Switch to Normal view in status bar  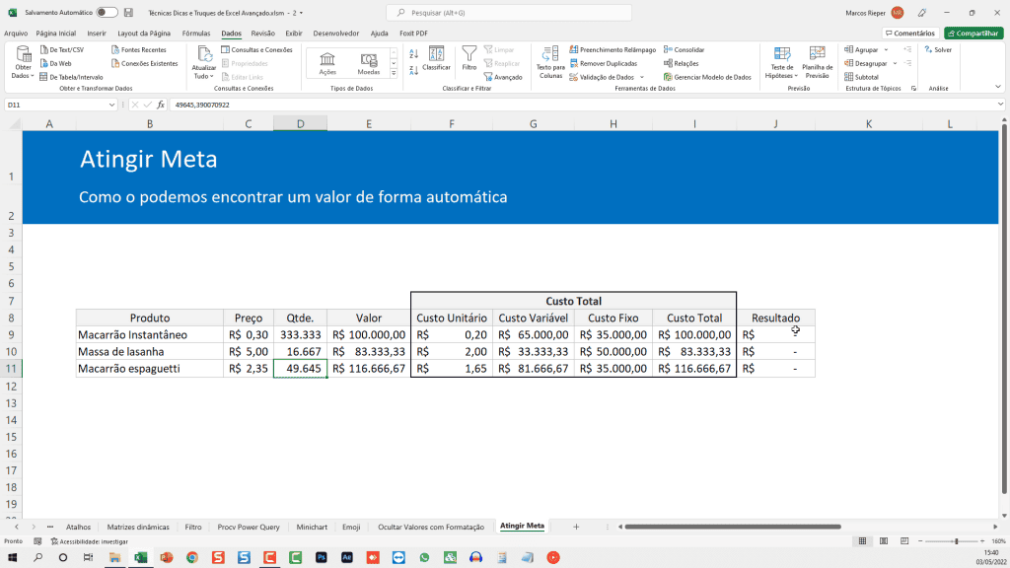(864, 541)
